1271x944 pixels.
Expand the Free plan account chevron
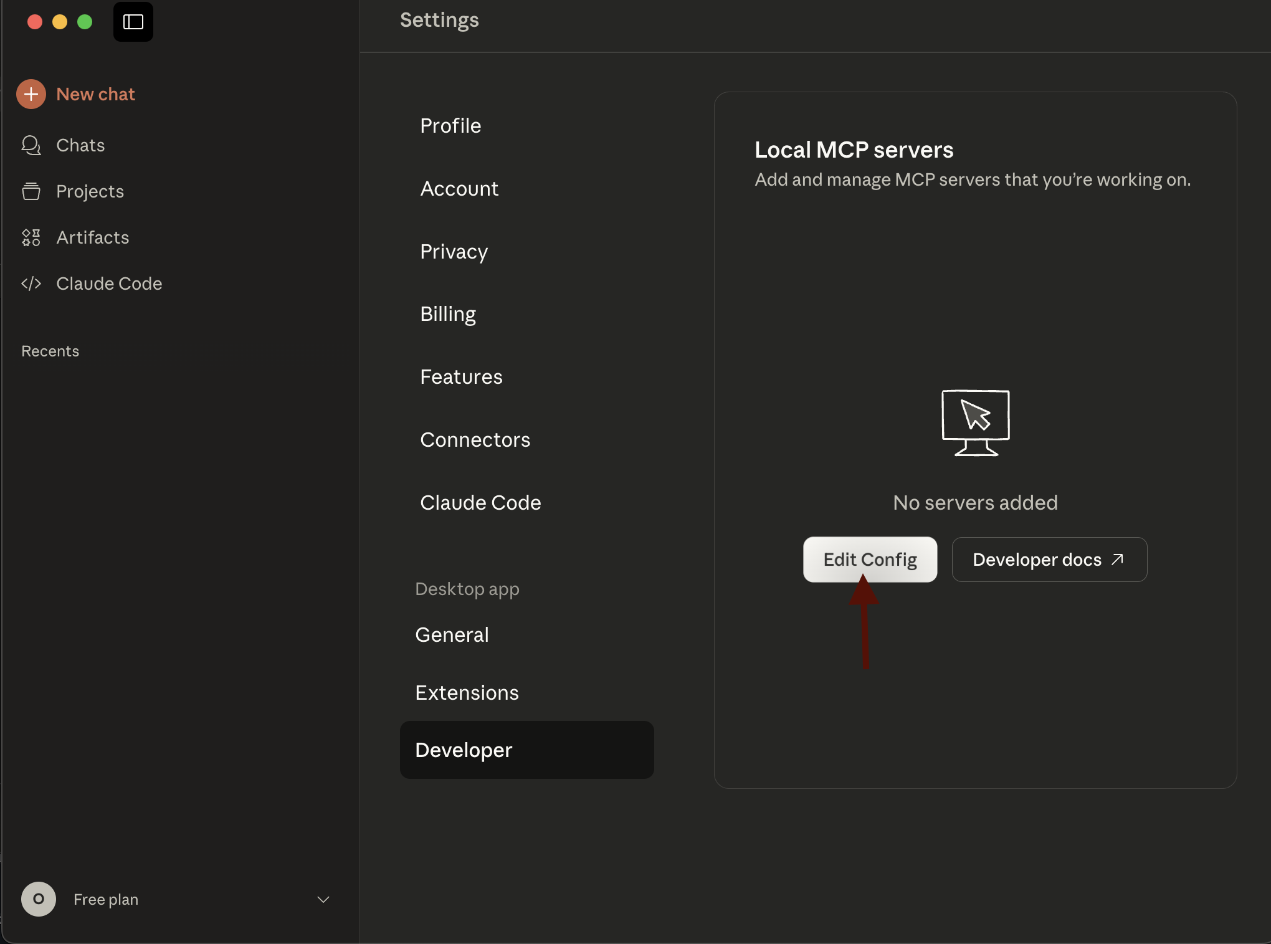coord(323,899)
